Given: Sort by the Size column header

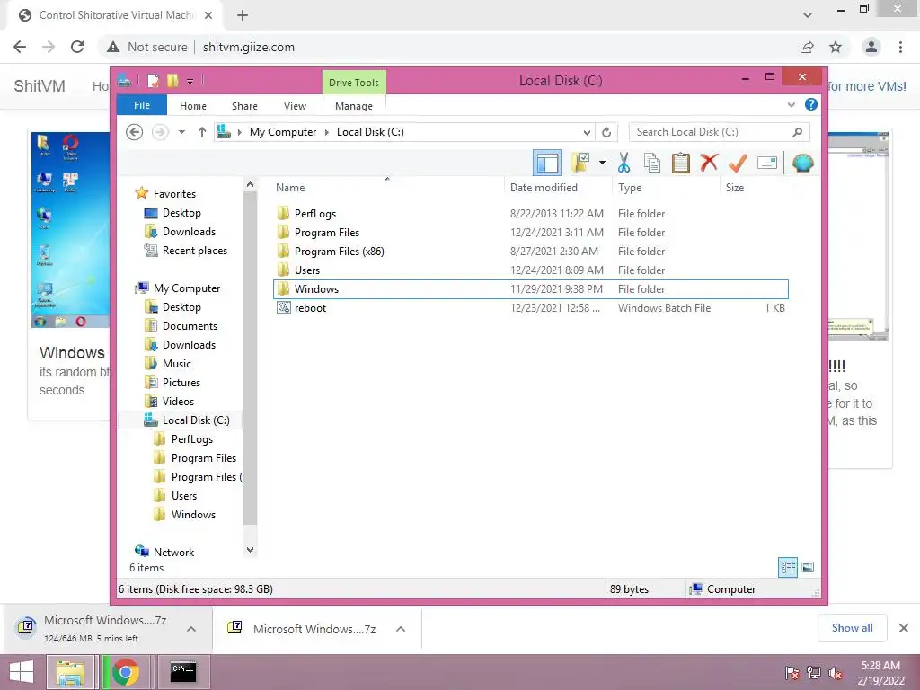Looking at the screenshot, I should point(756,188).
